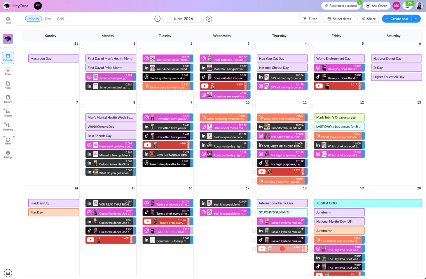Image resolution: width=426 pixels, height=279 pixels.
Task: Click the bottom-left collapse sidebar icon
Action: [x=8, y=273]
